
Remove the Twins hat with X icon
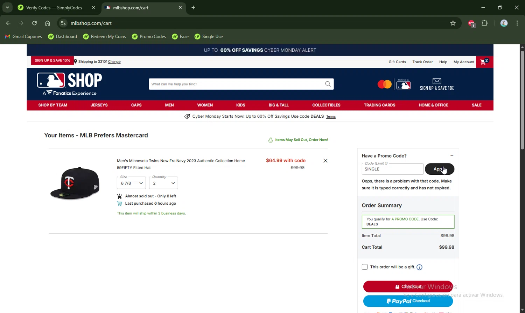325,161
